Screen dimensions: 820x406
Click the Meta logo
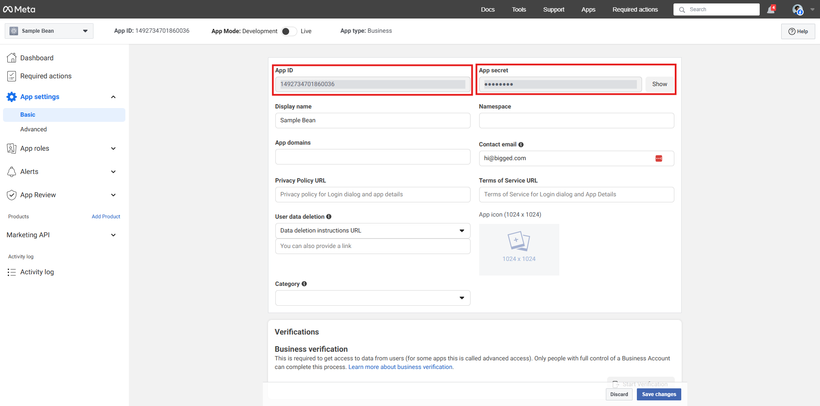coord(19,9)
